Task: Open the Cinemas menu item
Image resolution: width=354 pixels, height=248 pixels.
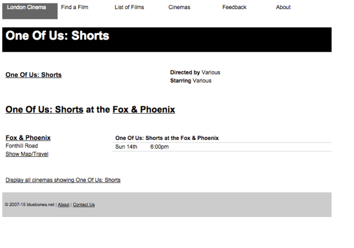Action: 179,7
